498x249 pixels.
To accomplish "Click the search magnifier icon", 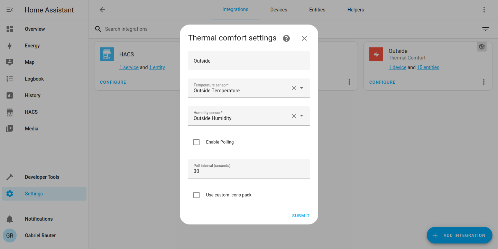I will pyautogui.click(x=98, y=29).
